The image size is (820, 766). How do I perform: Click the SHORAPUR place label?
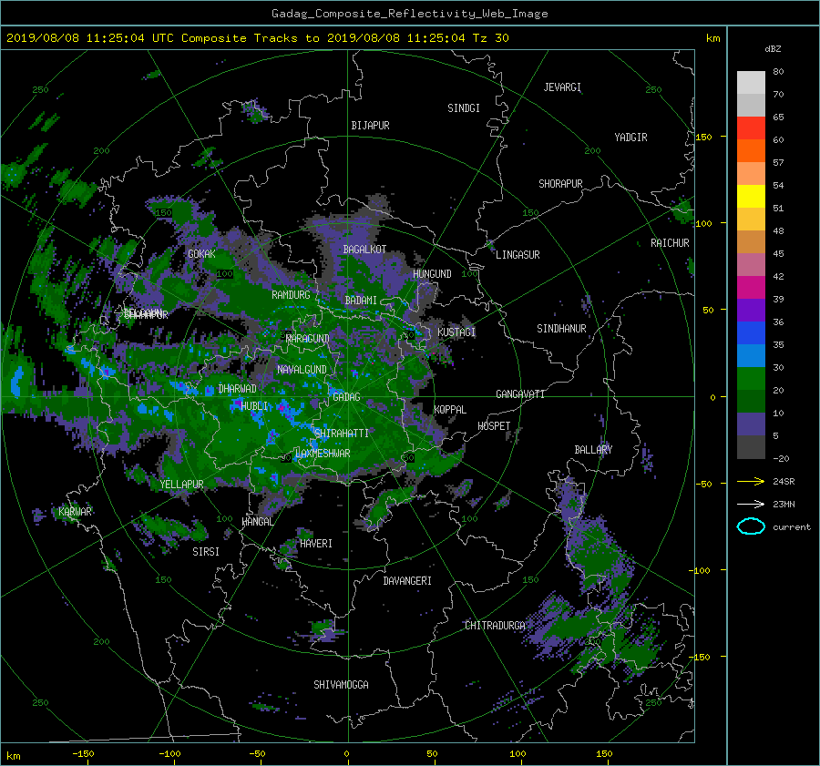coord(560,184)
